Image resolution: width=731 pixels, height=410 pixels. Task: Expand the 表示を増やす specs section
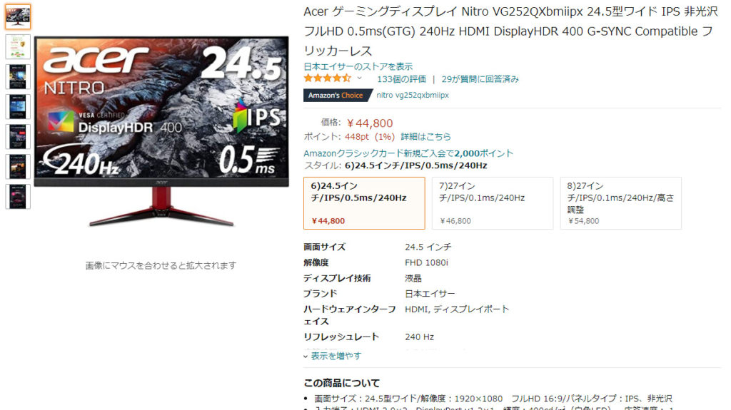(333, 356)
